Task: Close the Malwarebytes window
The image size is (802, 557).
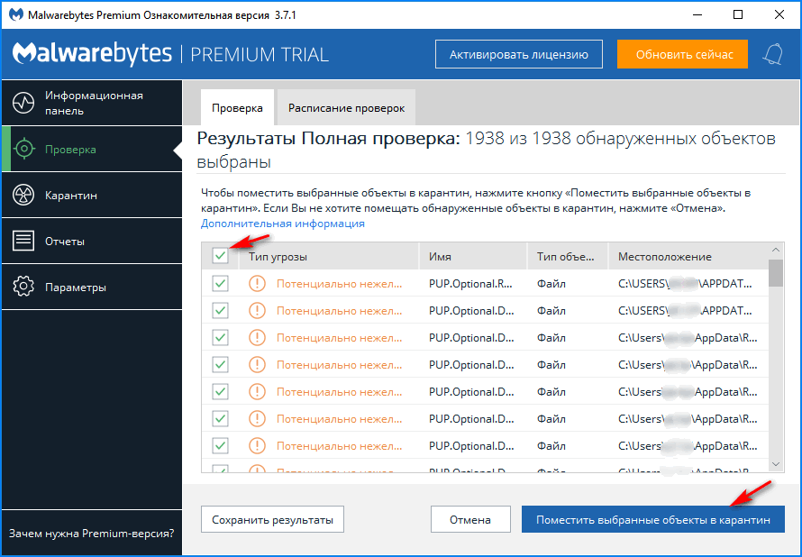Action: click(779, 14)
